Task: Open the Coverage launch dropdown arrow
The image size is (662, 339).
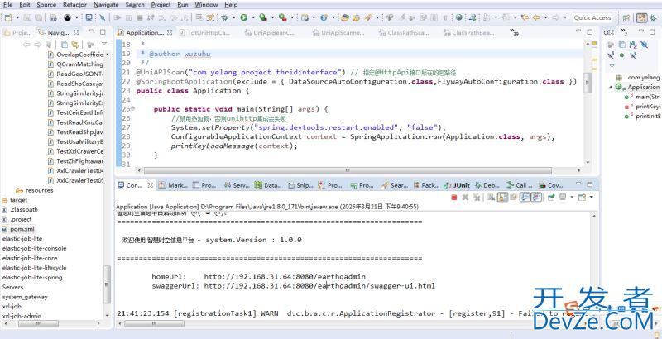Action: tap(272, 17)
